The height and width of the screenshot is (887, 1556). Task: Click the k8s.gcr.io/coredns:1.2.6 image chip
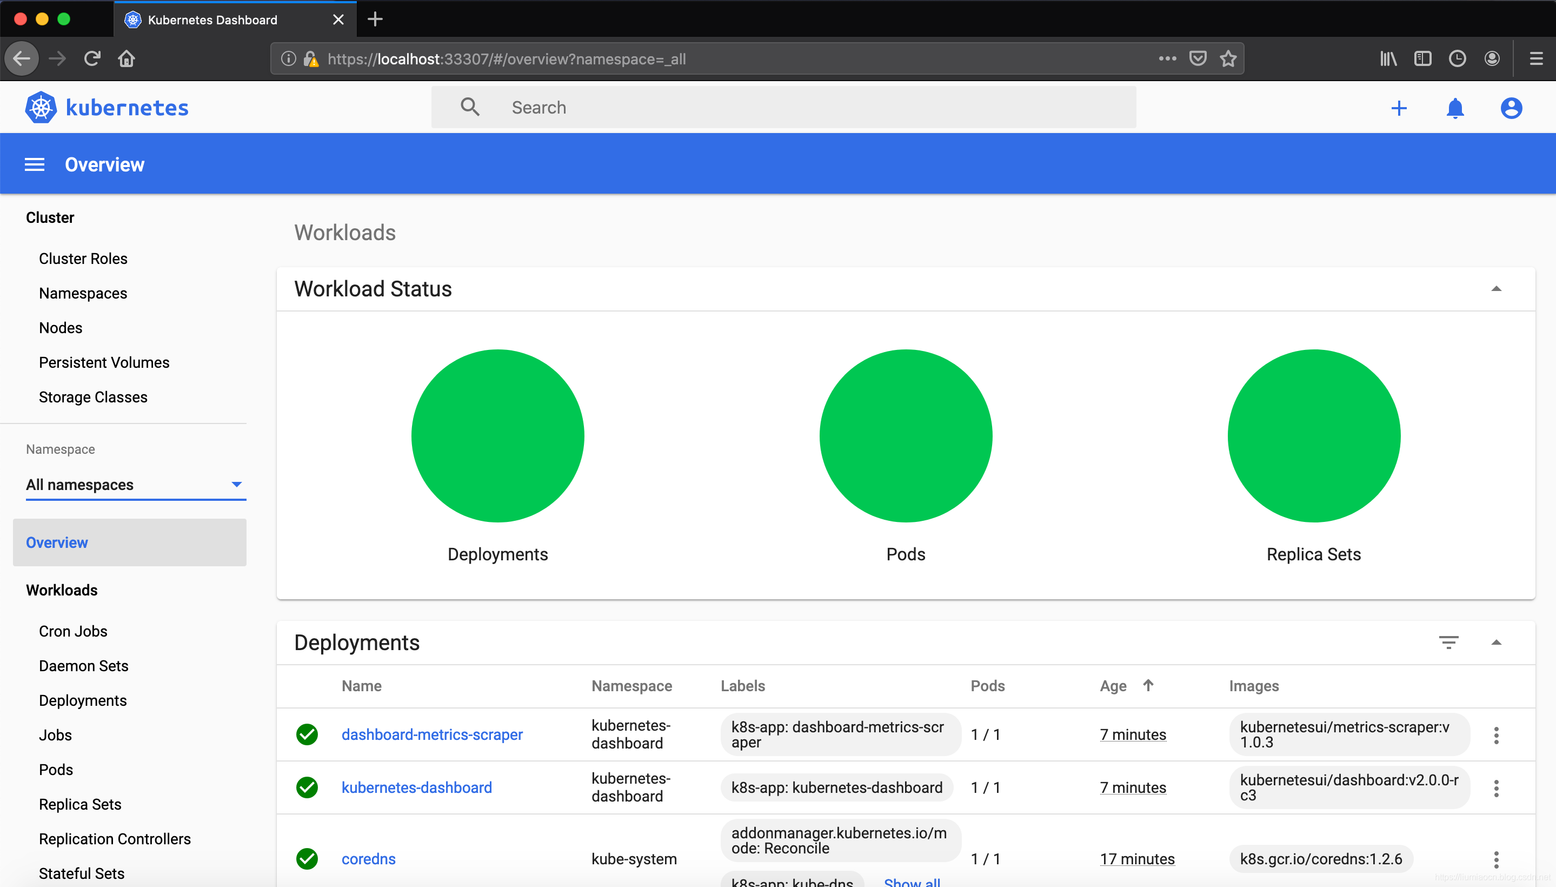pyautogui.click(x=1321, y=859)
